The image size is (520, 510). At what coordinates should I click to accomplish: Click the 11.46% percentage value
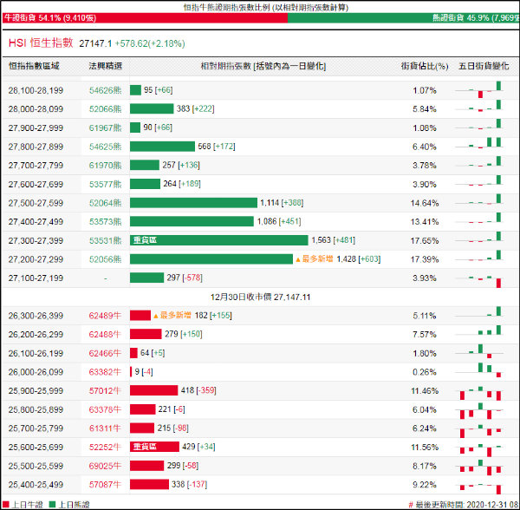point(425,391)
